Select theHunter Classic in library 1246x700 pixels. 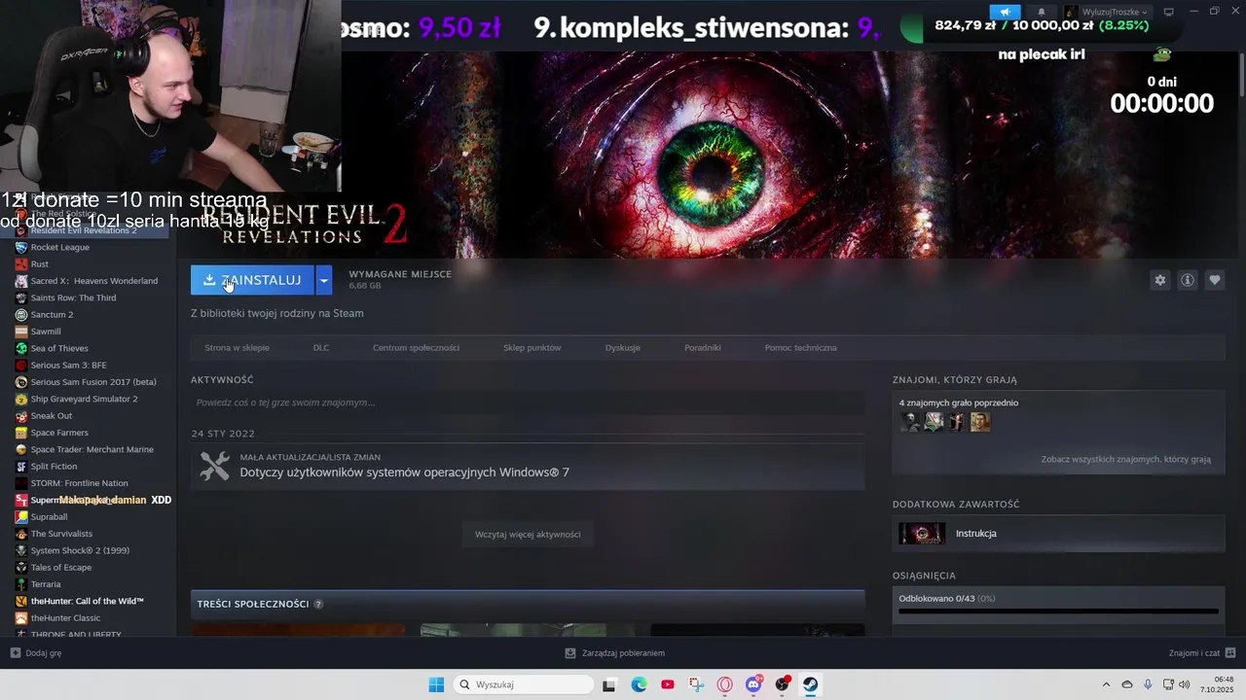pos(65,618)
